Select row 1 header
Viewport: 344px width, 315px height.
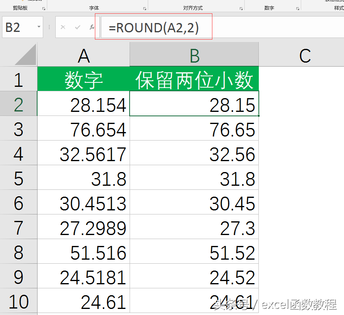[x=19, y=79]
